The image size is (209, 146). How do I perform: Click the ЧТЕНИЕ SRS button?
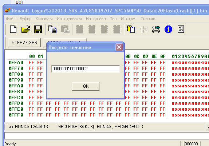pos(24,43)
